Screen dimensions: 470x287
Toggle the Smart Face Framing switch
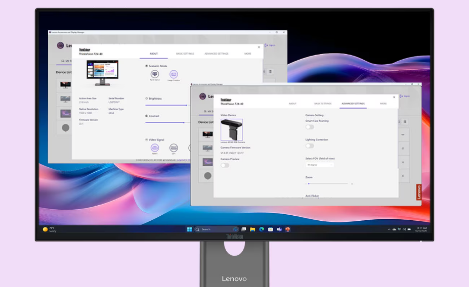[x=310, y=127]
